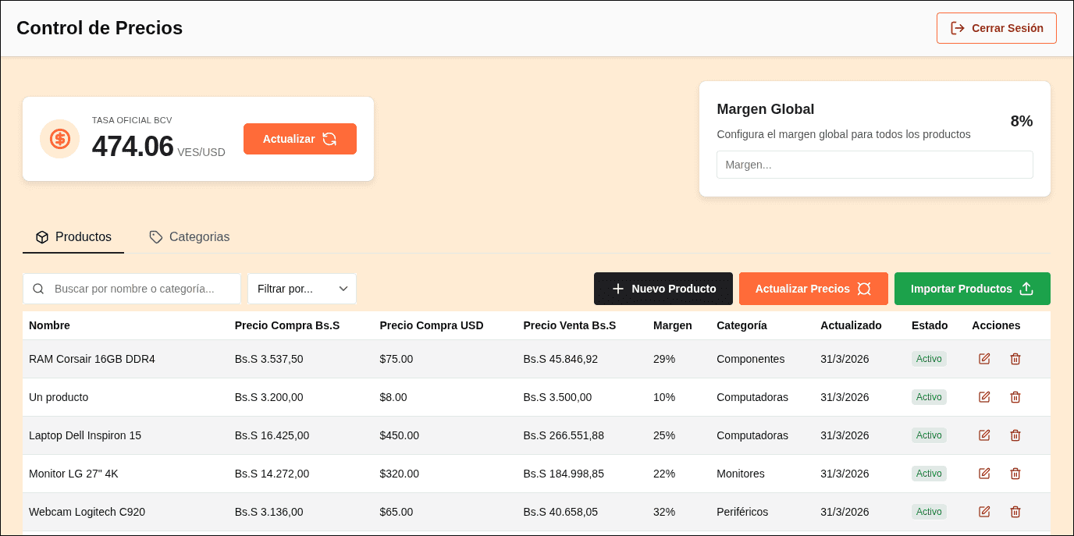Viewport: 1074px width, 536px height.
Task: Click the trash icon for Monitor LG 27" 4K
Action: tap(1015, 473)
